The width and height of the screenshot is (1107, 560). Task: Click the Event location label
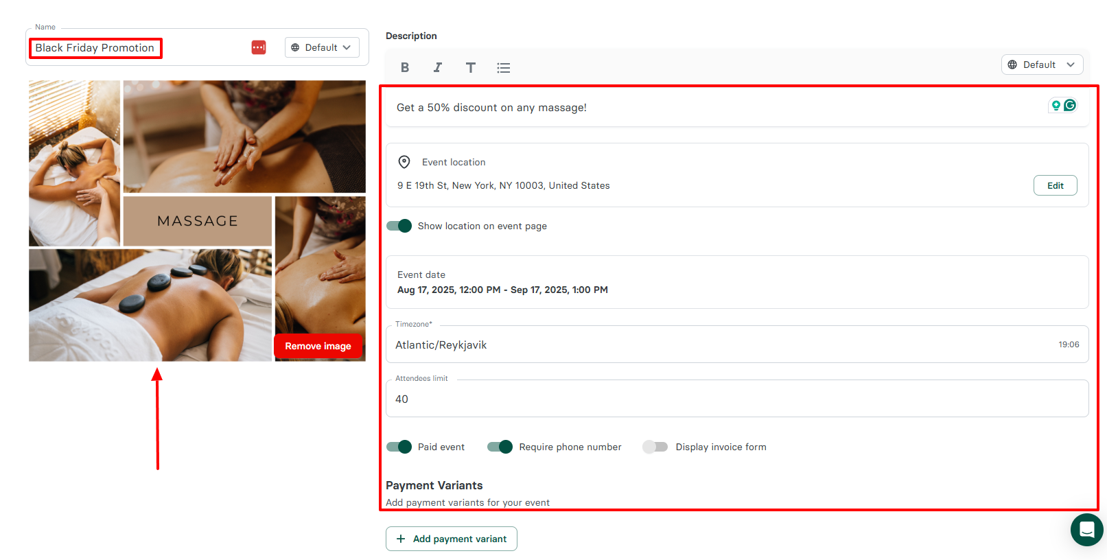tap(454, 162)
